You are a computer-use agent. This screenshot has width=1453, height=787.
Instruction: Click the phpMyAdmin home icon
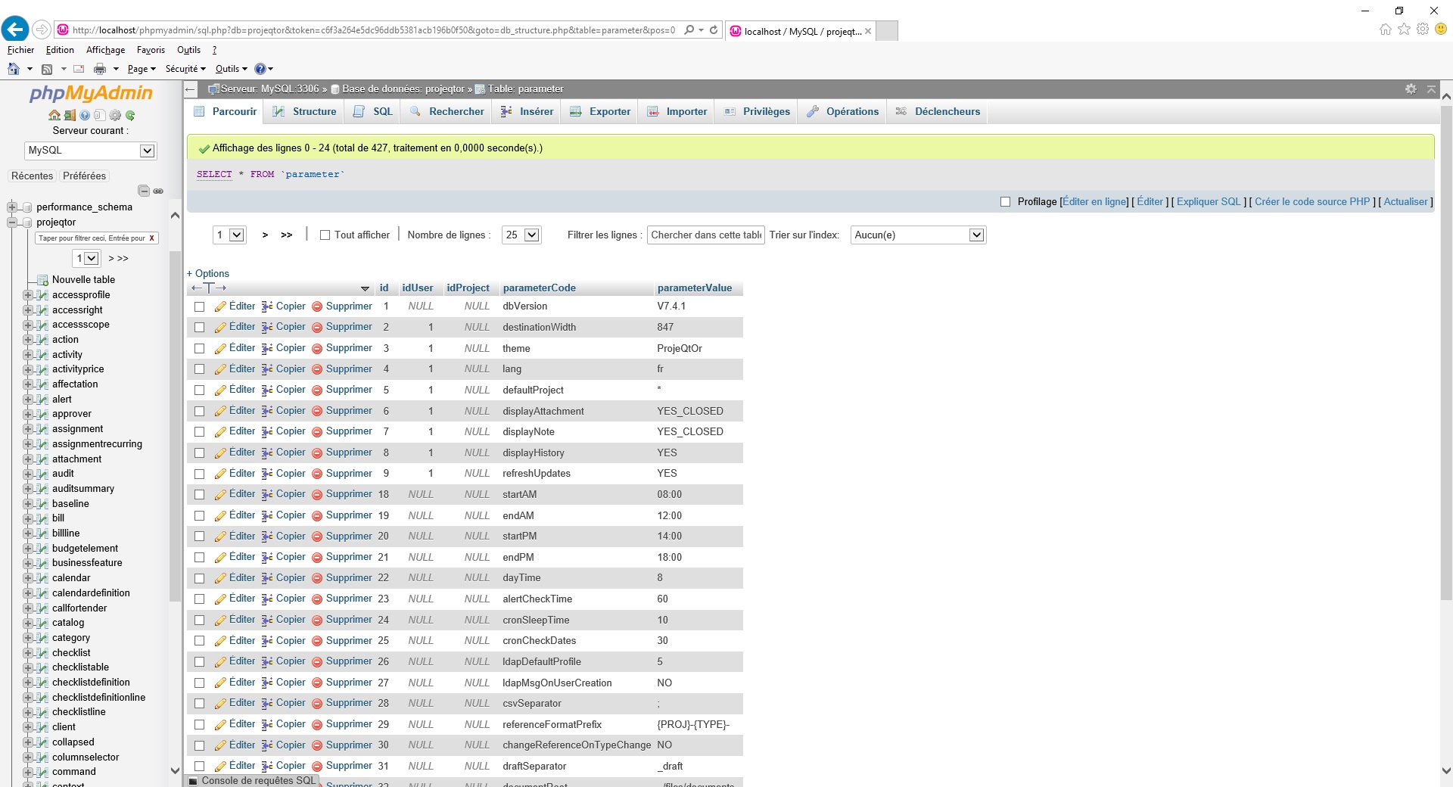54,116
